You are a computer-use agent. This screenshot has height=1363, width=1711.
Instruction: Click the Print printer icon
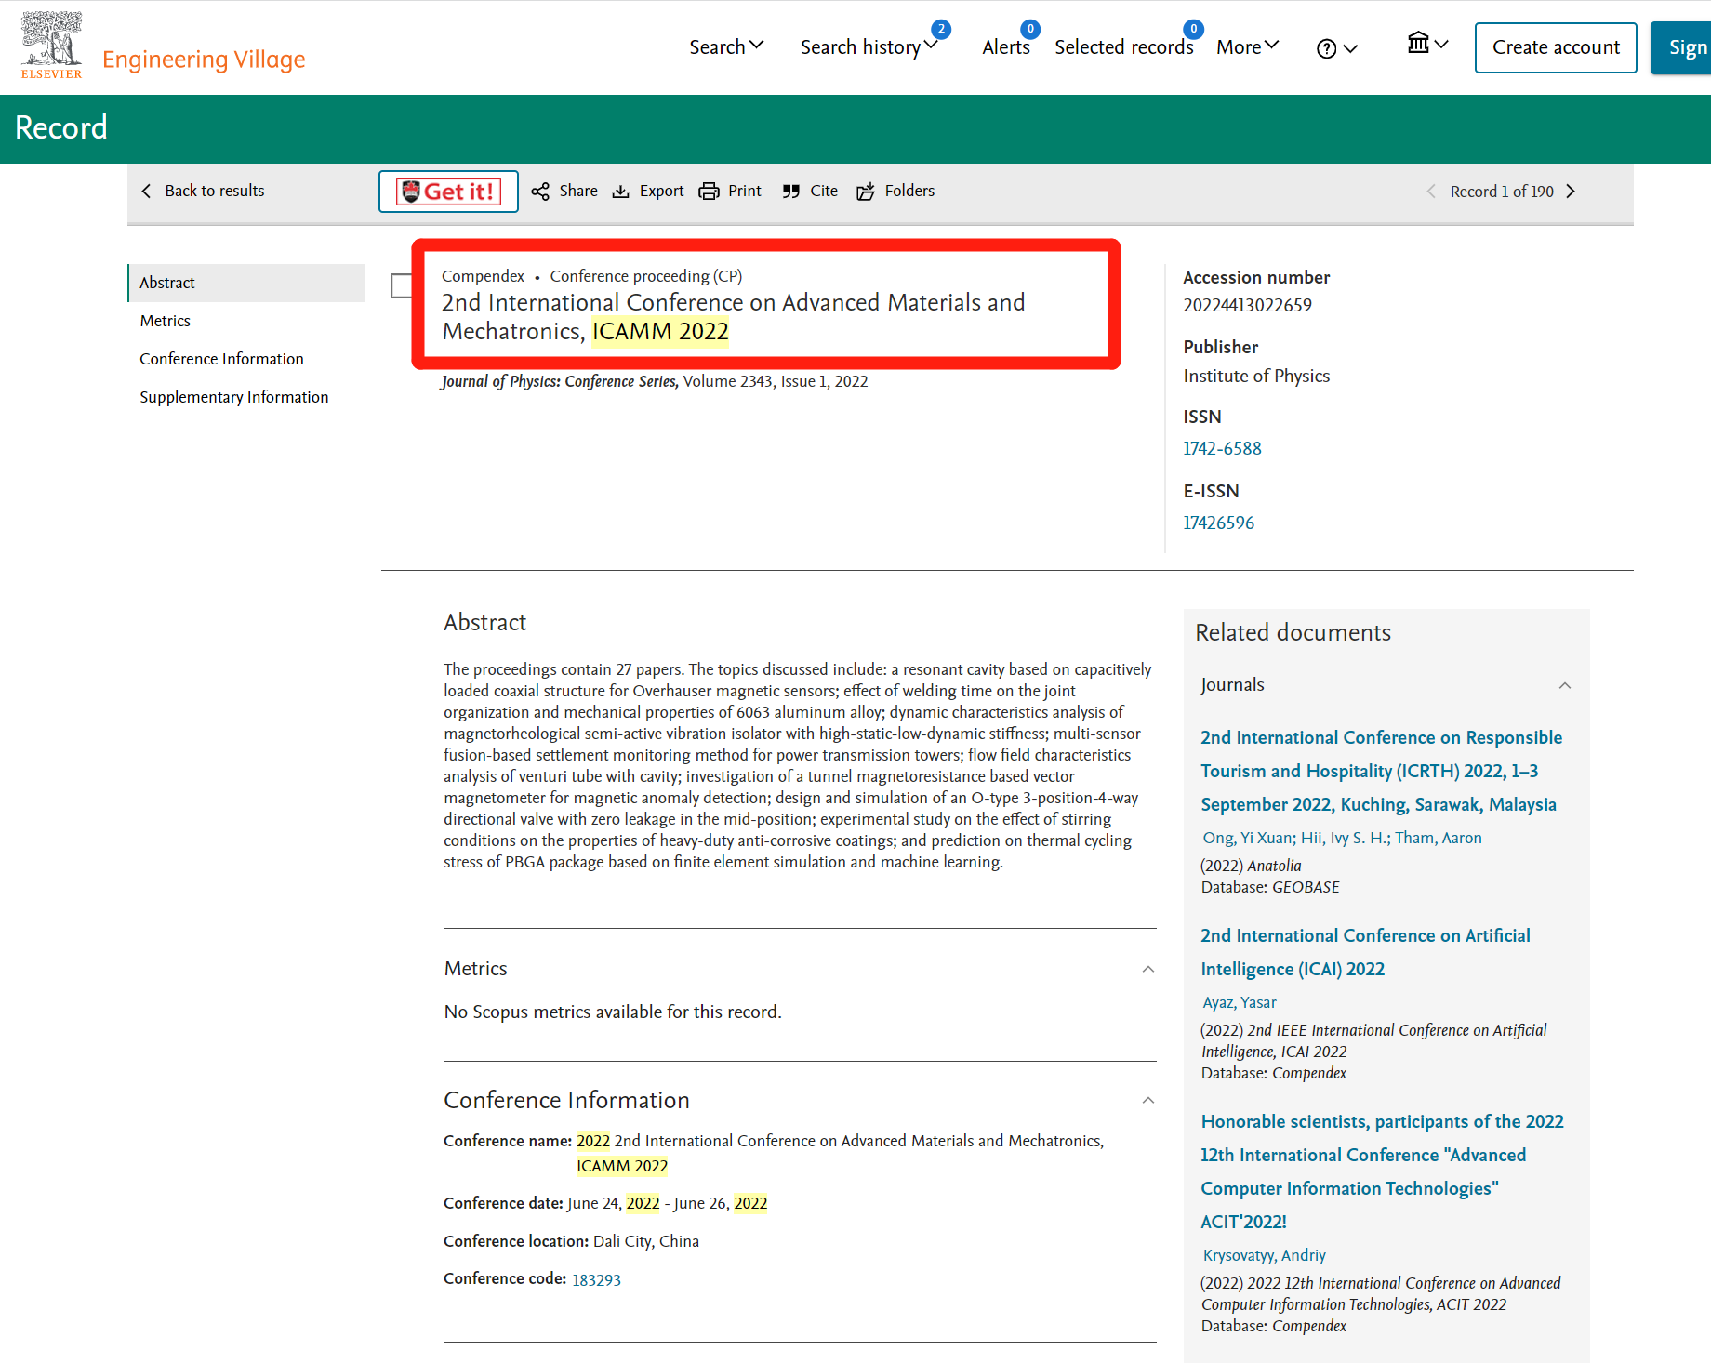tap(709, 192)
